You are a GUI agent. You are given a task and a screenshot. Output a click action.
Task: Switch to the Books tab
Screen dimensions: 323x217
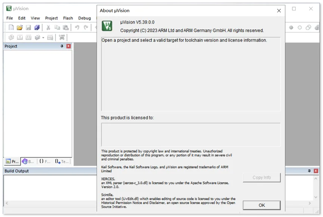tap(28, 162)
